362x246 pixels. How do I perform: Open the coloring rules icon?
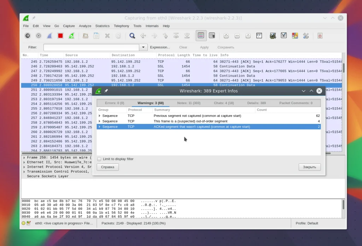295,36
